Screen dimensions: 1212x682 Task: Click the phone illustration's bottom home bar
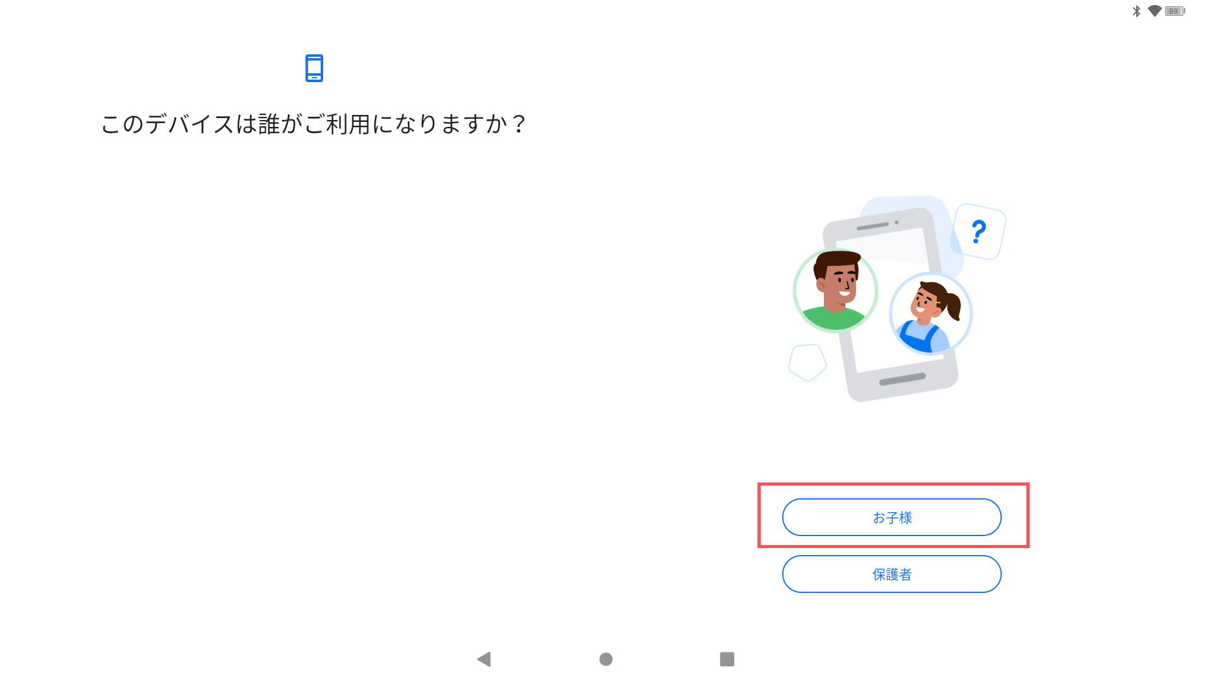903,379
